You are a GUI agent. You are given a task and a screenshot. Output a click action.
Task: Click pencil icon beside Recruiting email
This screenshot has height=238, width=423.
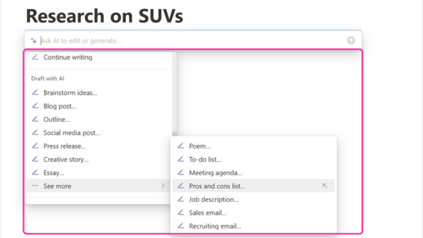[181, 226]
